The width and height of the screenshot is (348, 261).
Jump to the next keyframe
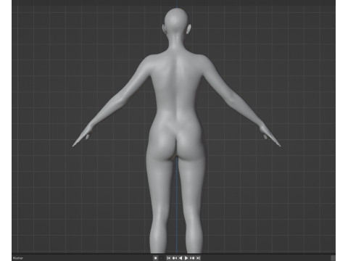192,258
